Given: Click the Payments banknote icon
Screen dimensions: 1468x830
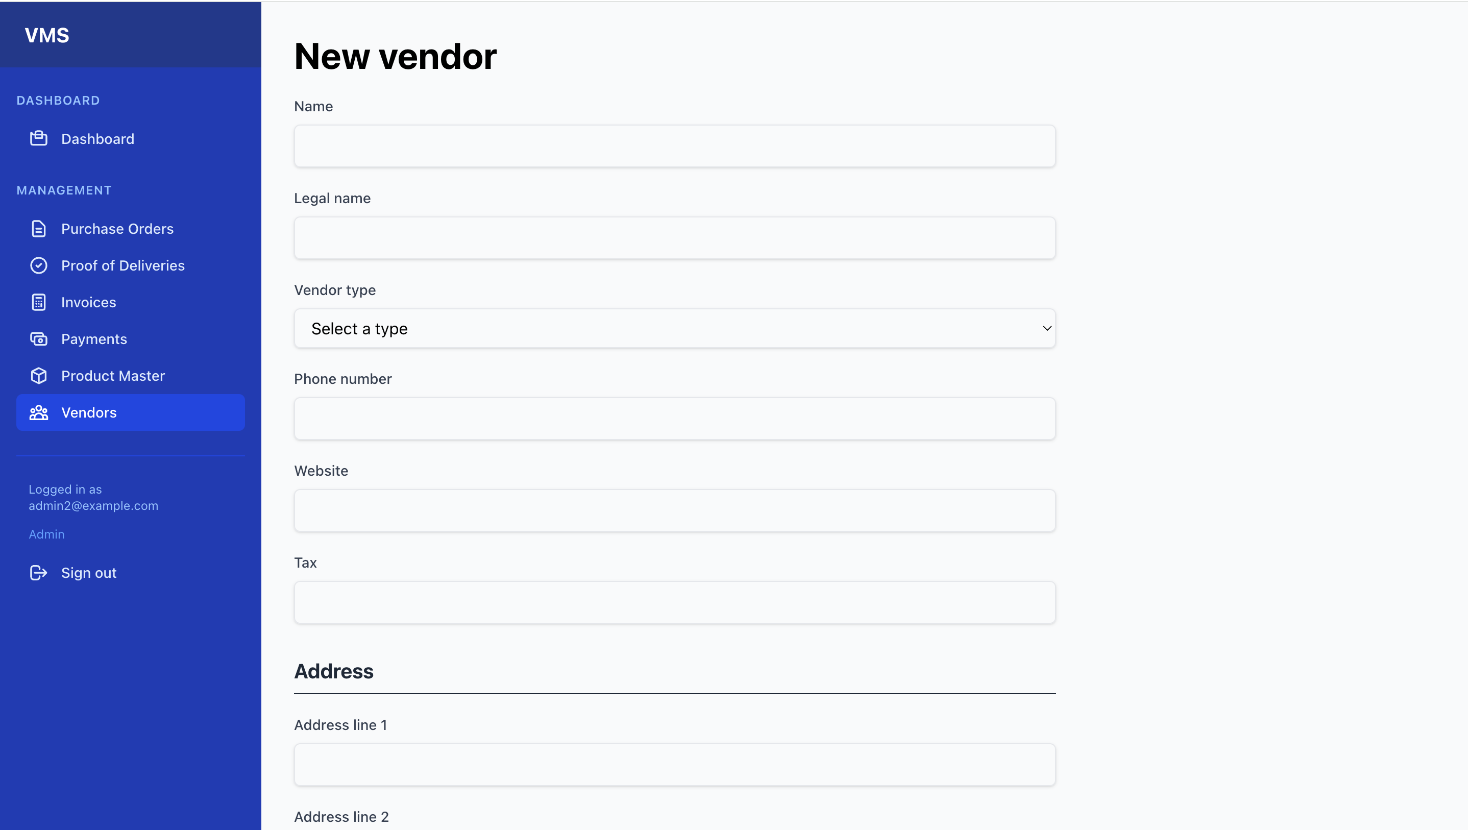Looking at the screenshot, I should (x=39, y=339).
